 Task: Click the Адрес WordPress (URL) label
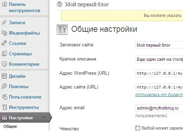84,73
